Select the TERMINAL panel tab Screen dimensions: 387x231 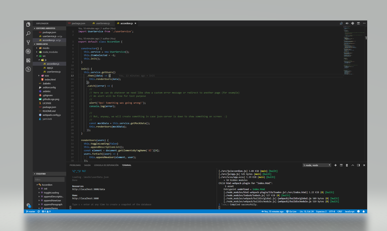[127, 165]
